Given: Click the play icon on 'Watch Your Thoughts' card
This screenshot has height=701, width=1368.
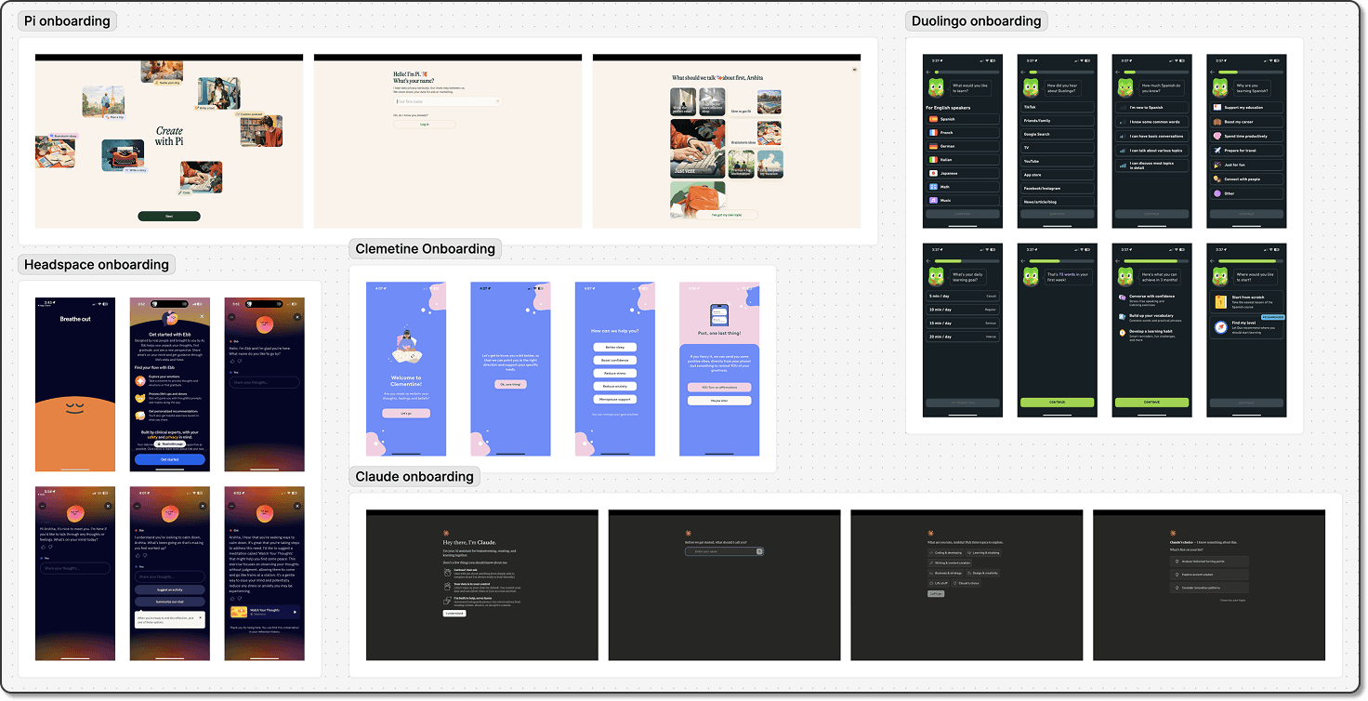Looking at the screenshot, I should [x=295, y=612].
